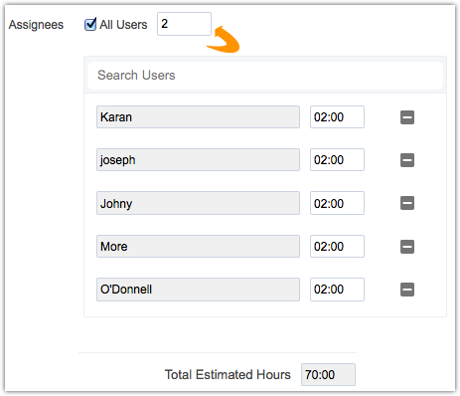This screenshot has height=396, width=460.
Task: Select the O'Donnell name field
Action: click(x=198, y=290)
